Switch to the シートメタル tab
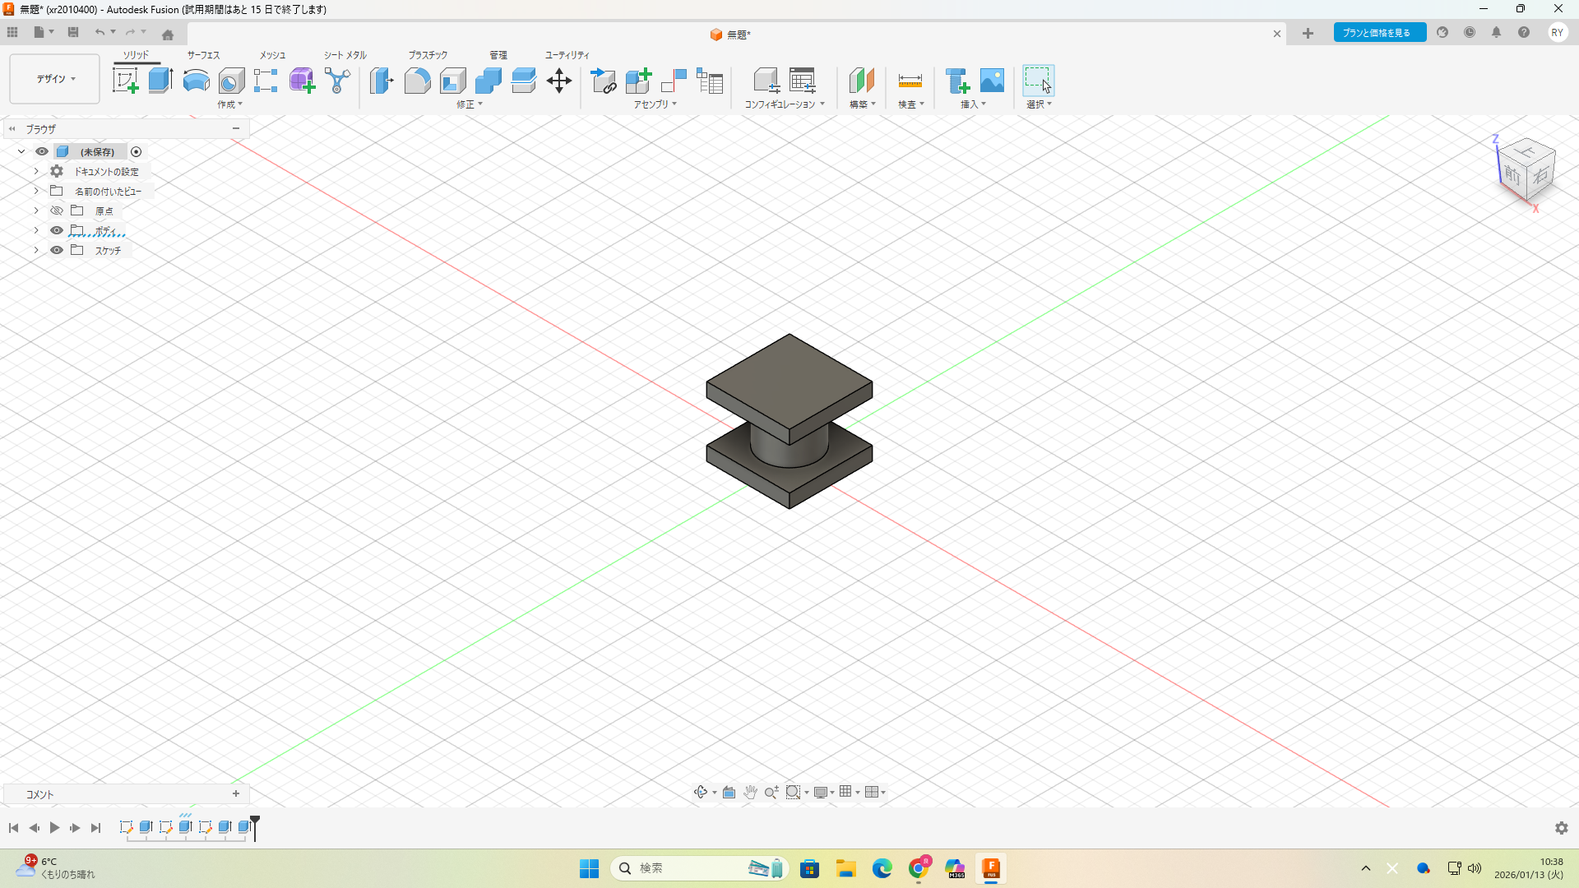The image size is (1579, 888). (345, 55)
